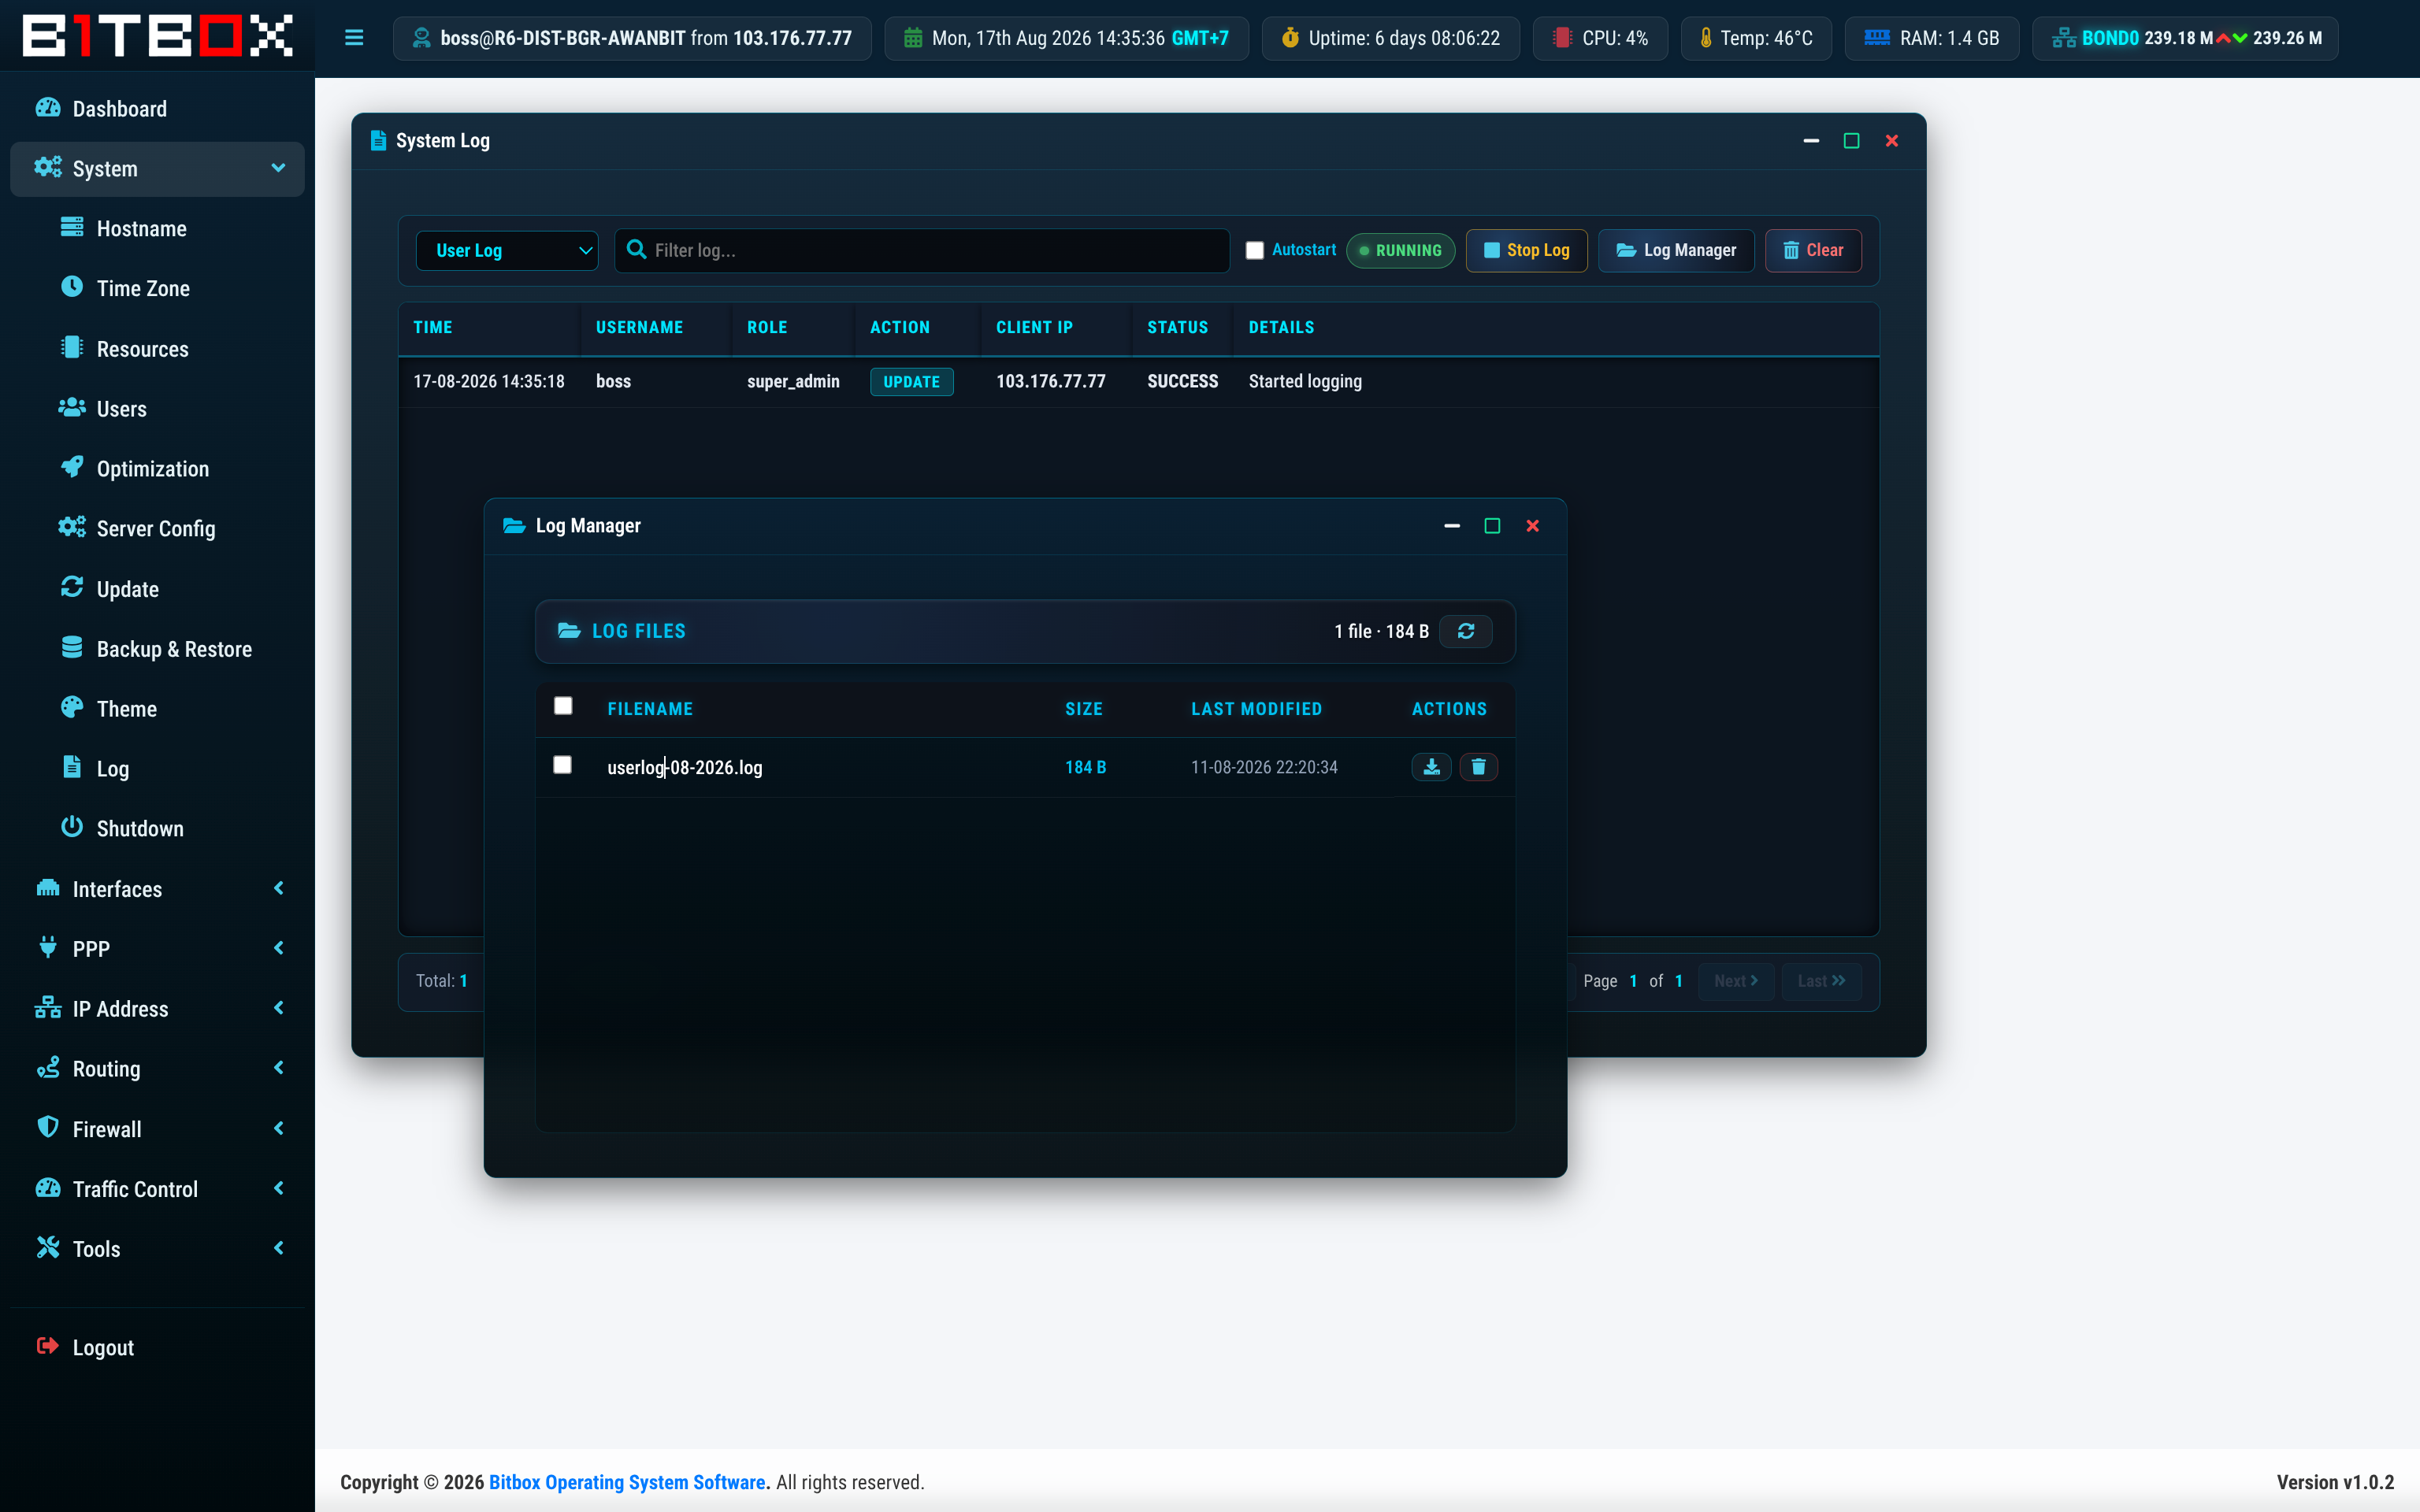Delete the userlog-08-2026.log file
Viewport: 2420px width, 1512px height.
pos(1478,767)
